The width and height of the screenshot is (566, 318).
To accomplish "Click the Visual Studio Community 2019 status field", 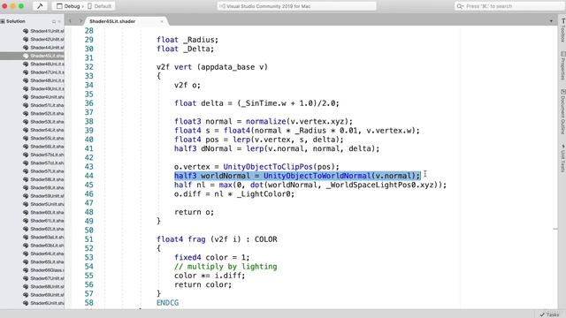I will pos(297,6).
